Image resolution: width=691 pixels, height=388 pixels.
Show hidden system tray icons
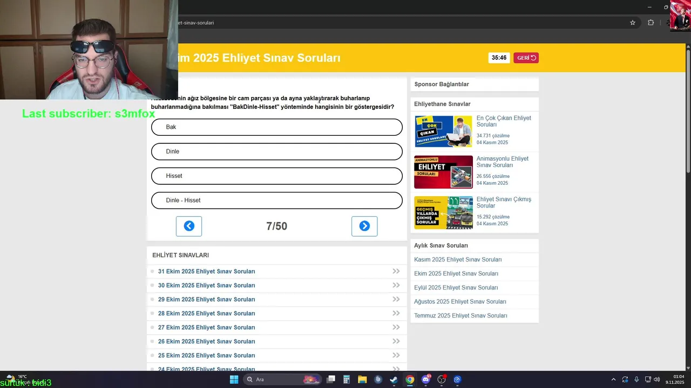[x=613, y=379]
